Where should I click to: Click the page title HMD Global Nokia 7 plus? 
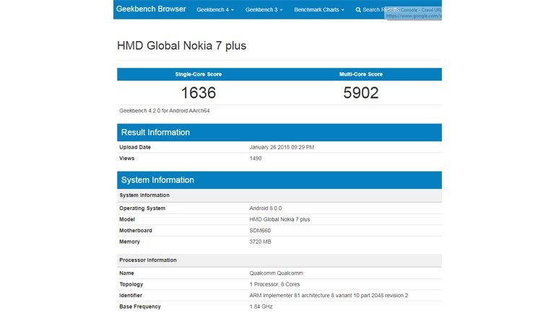pos(181,45)
